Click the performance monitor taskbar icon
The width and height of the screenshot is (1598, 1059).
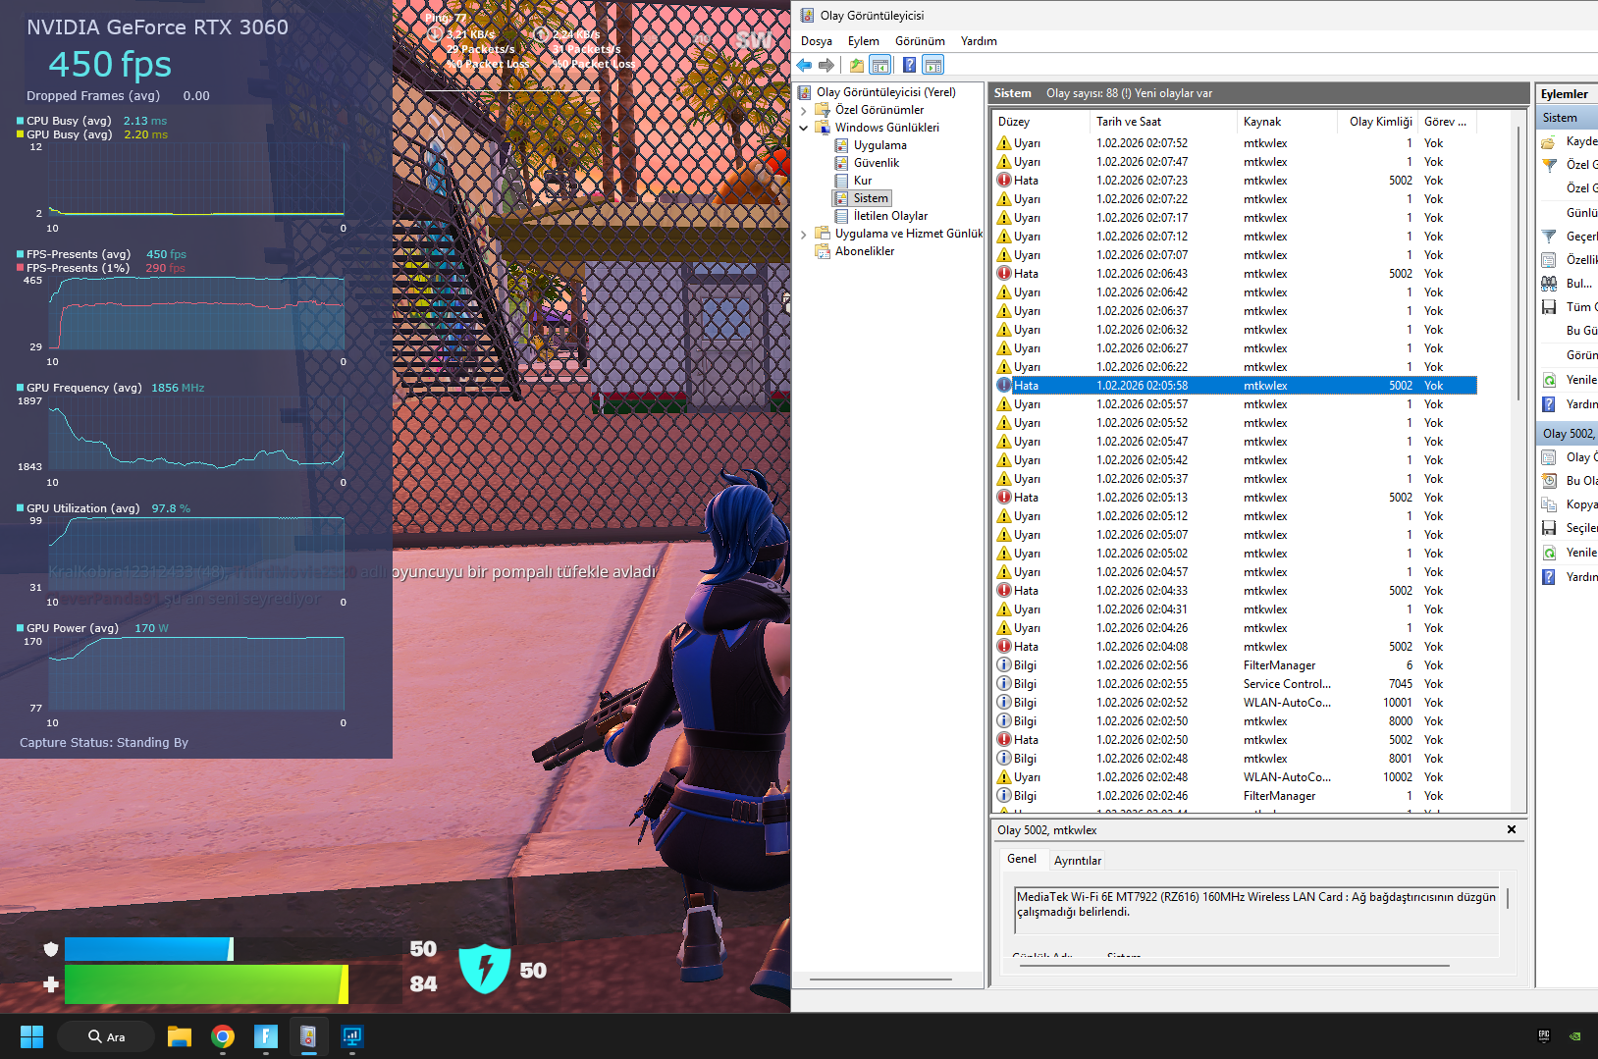pyautogui.click(x=351, y=1036)
